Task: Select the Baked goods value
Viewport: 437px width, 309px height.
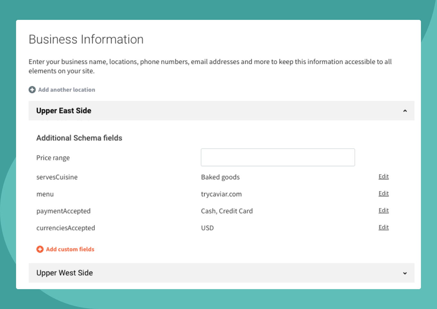Action: point(220,177)
